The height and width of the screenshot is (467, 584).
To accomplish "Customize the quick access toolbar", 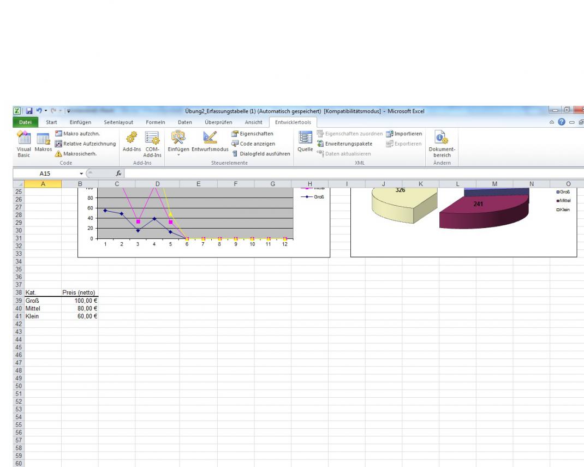I will [x=69, y=111].
